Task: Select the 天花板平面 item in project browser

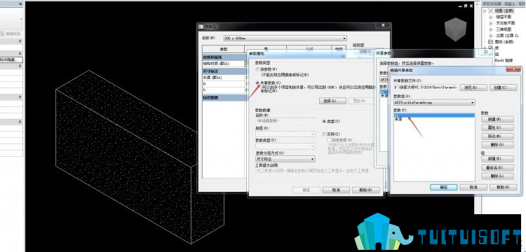Action: (505, 23)
